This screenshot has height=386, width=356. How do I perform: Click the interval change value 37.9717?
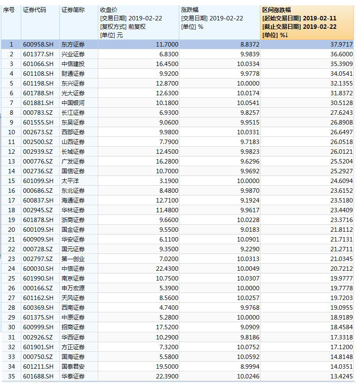341,45
